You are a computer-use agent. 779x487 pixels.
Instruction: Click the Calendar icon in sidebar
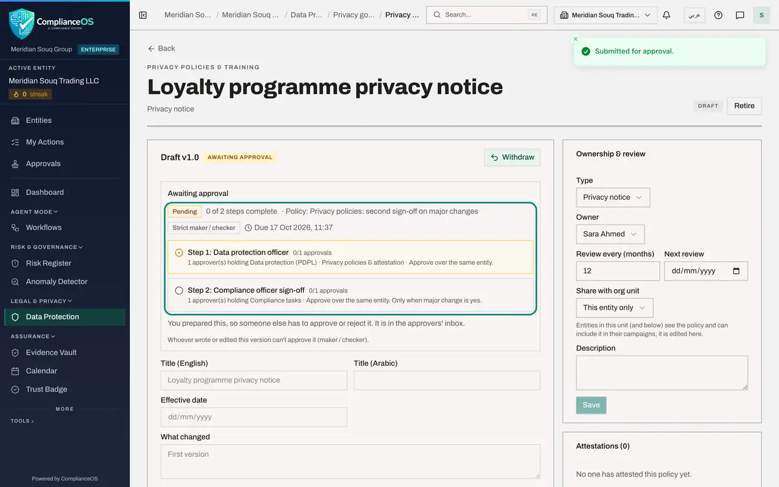[x=15, y=371]
